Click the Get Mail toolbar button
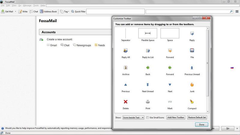Viewport: 240px width, 135px height. pyautogui.click(x=7, y=11)
